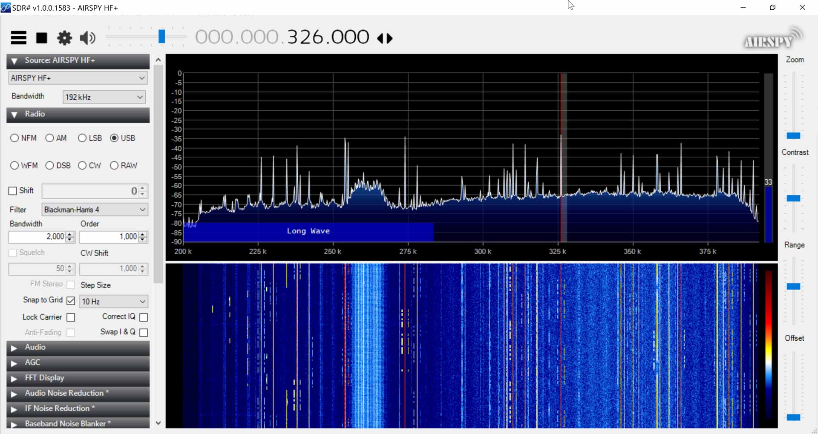The image size is (818, 434).
Task: Click the speaker volume icon
Action: point(87,38)
